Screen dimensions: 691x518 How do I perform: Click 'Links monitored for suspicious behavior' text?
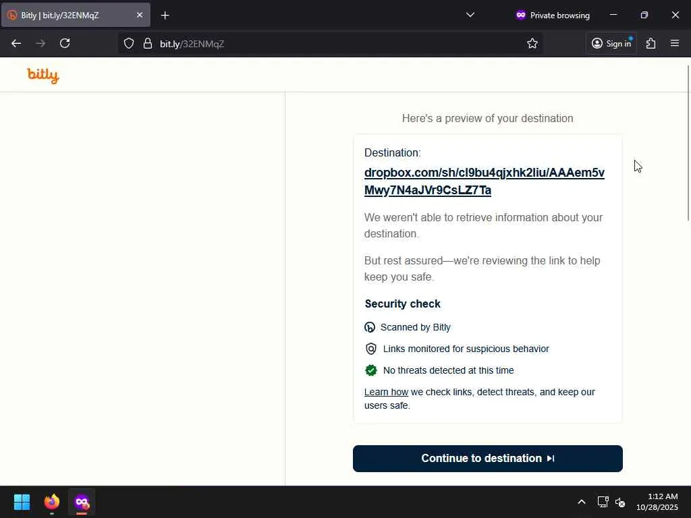pos(466,349)
